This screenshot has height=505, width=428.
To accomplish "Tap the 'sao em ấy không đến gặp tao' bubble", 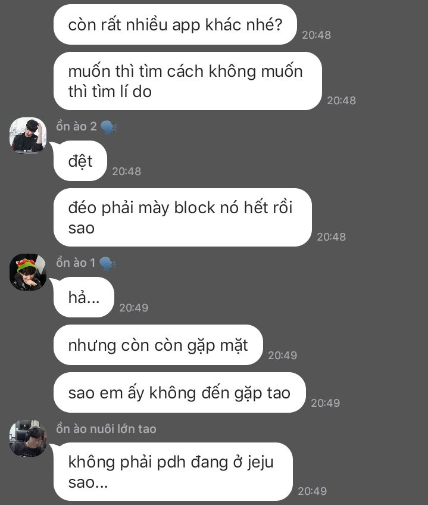I will 179,392.
